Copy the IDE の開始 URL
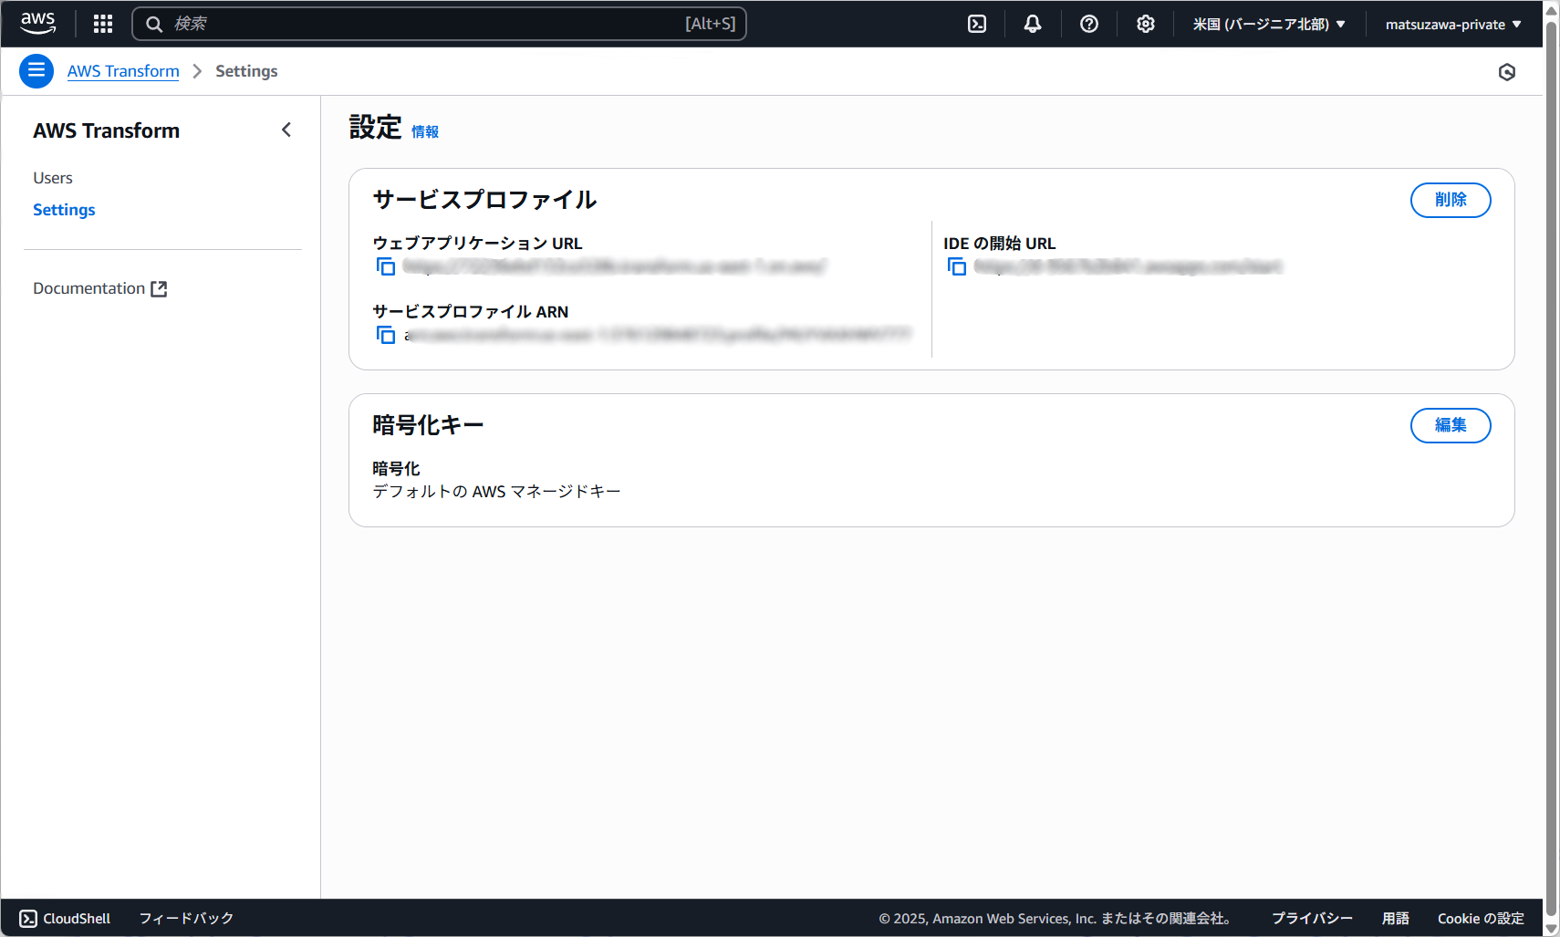 tap(956, 266)
